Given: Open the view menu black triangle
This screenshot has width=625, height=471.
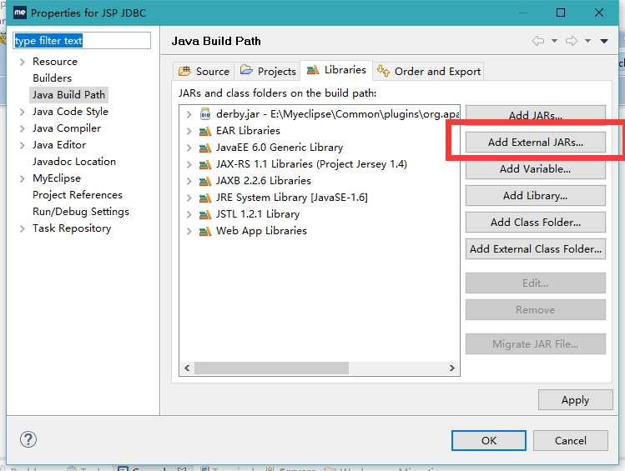Looking at the screenshot, I should pos(604,41).
